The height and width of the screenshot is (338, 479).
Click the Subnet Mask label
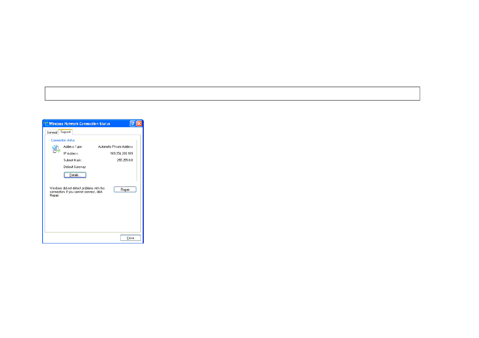(73, 160)
